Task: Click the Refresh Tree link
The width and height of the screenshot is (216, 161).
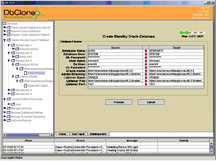Action: (x=201, y=15)
